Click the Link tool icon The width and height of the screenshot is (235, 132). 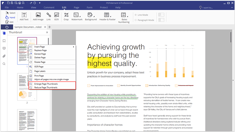coord(48,17)
